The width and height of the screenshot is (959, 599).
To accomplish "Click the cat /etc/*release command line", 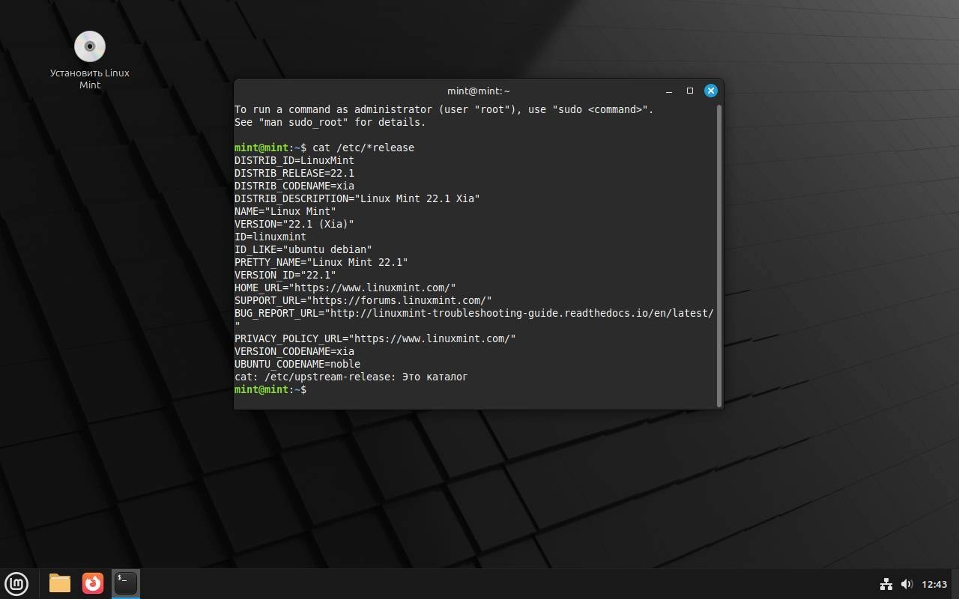I will pyautogui.click(x=324, y=148).
